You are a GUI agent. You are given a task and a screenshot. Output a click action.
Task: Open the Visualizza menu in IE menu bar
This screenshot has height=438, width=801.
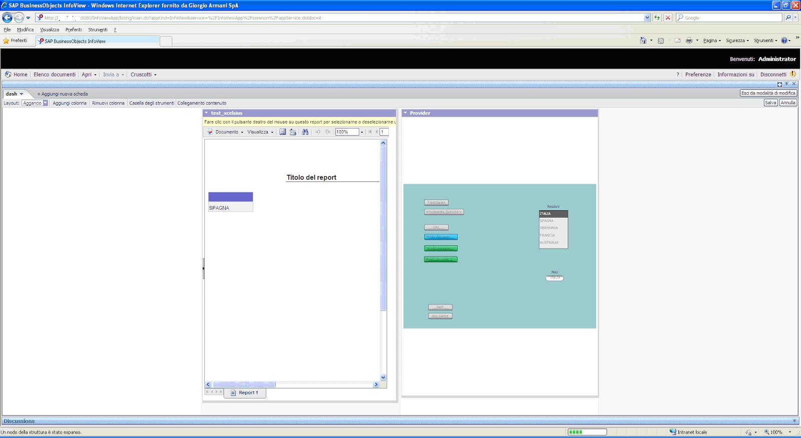pyautogui.click(x=50, y=30)
